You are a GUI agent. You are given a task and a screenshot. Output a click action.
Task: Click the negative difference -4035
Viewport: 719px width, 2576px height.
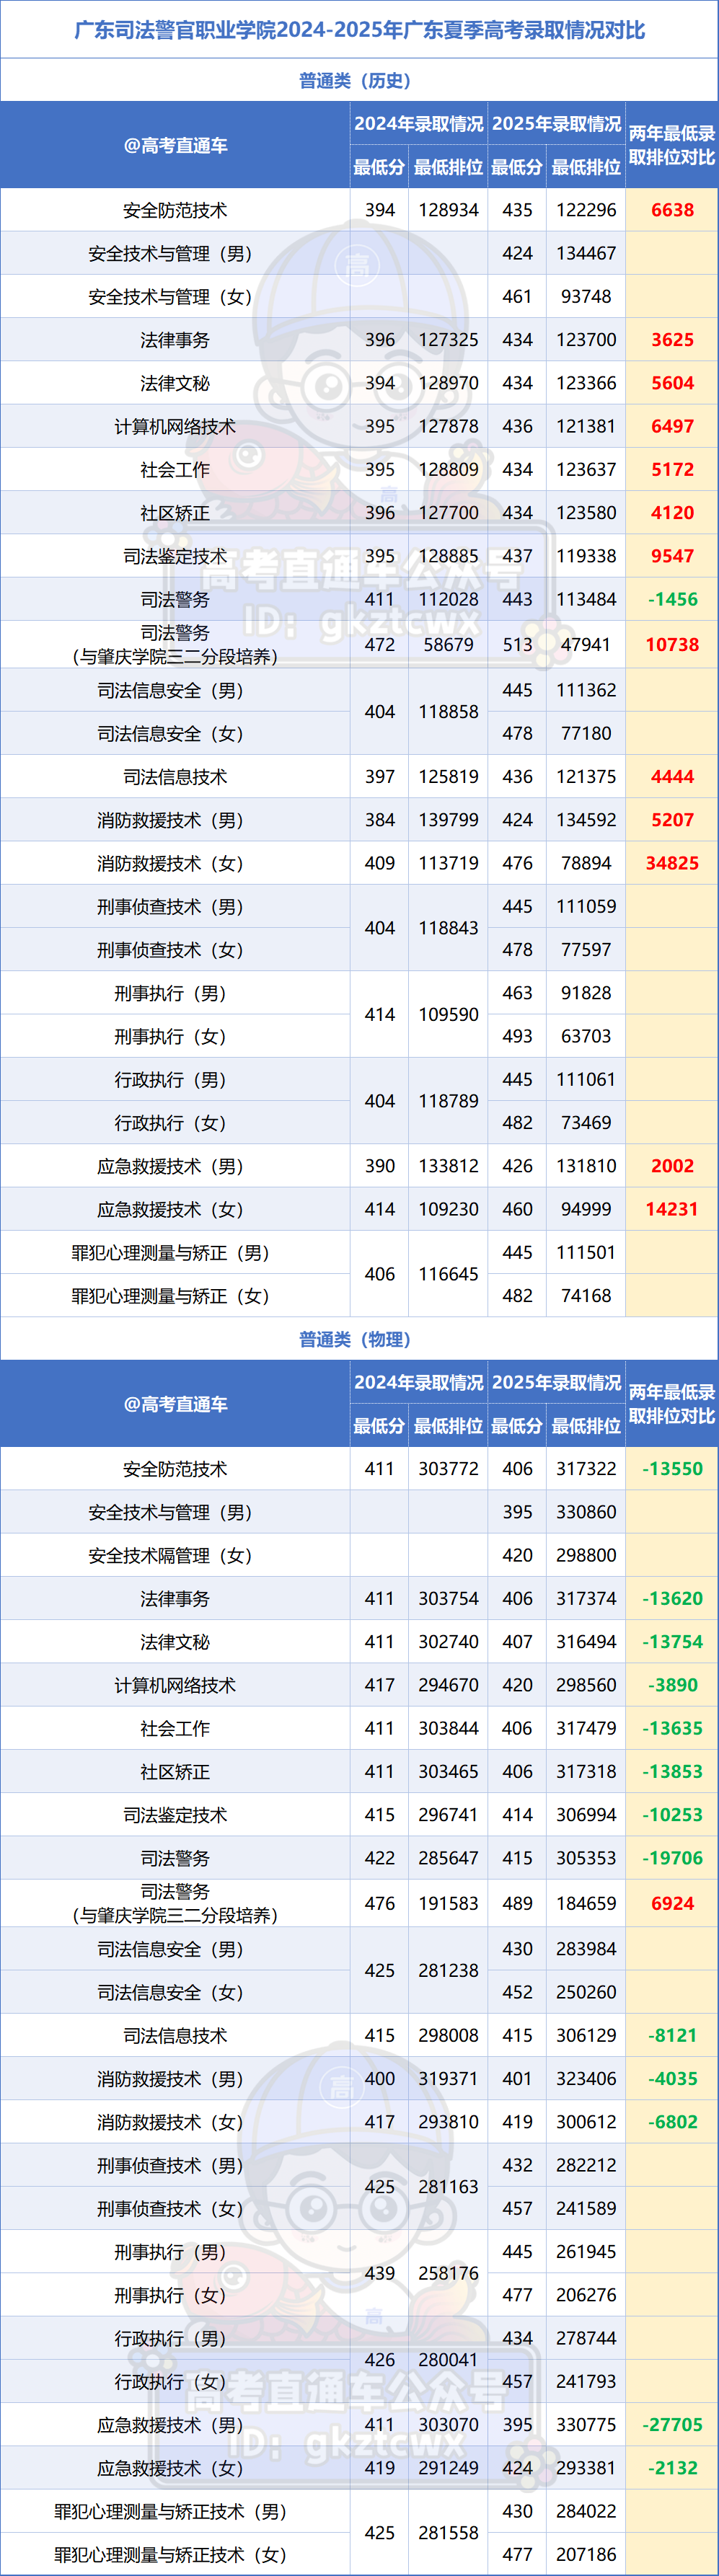click(x=672, y=2079)
